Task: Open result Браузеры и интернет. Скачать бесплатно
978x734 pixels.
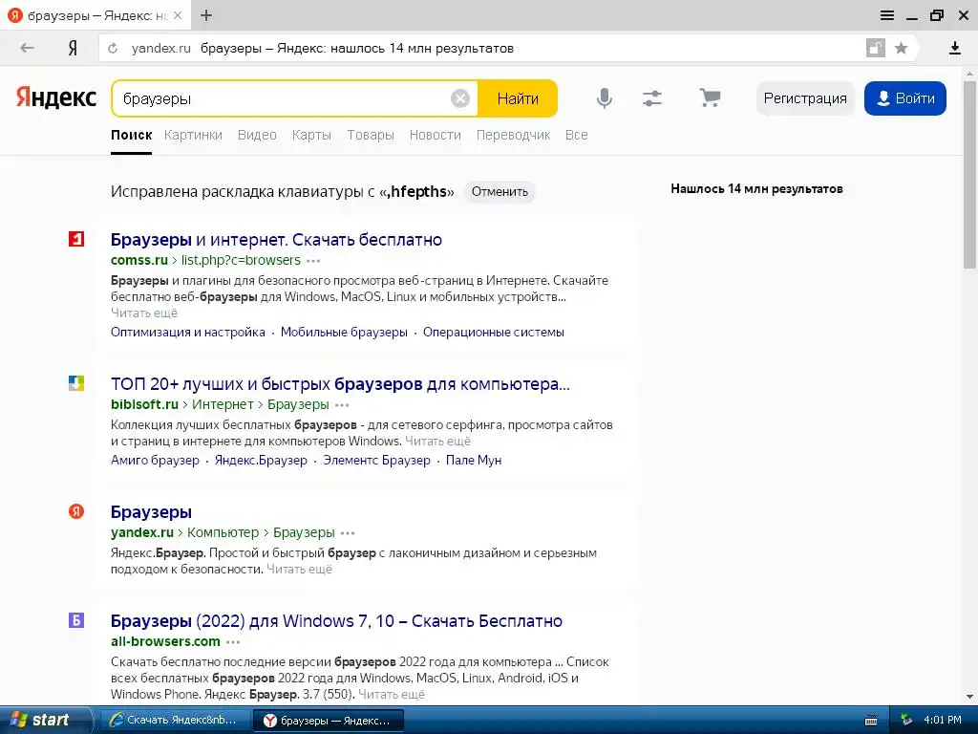Action: click(x=276, y=240)
